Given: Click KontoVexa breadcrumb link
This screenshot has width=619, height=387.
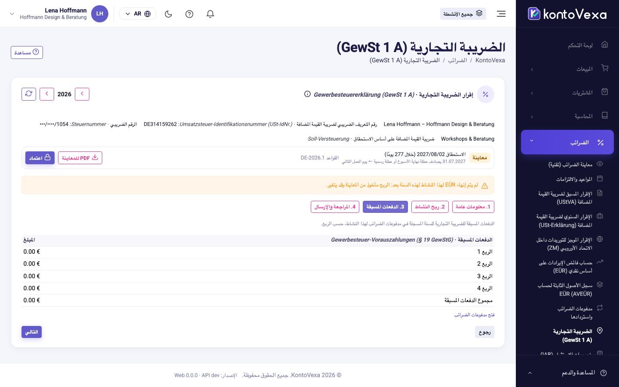Looking at the screenshot, I should click(x=490, y=60).
